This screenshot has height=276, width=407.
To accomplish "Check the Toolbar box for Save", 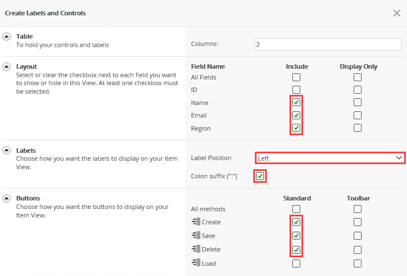I will point(358,236).
